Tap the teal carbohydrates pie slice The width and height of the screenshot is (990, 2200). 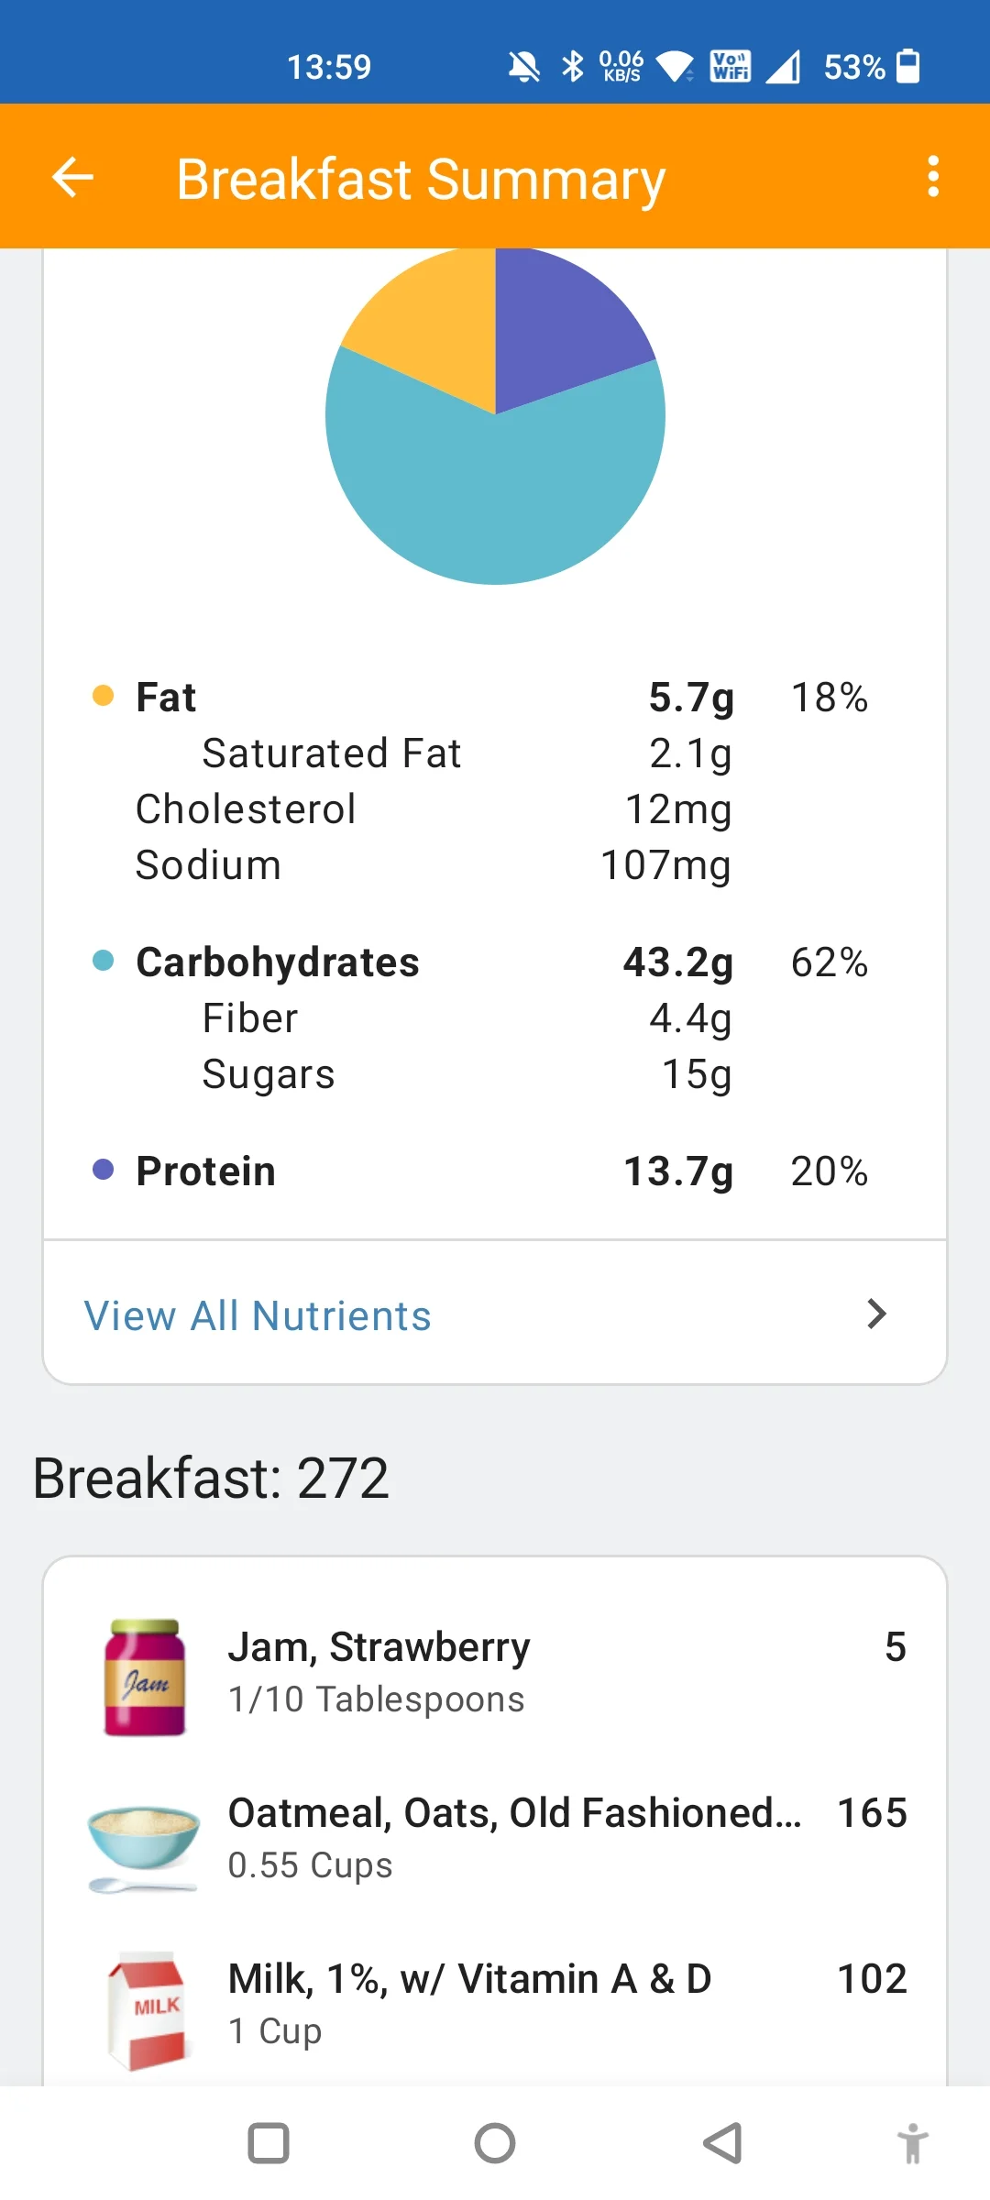[x=495, y=495]
